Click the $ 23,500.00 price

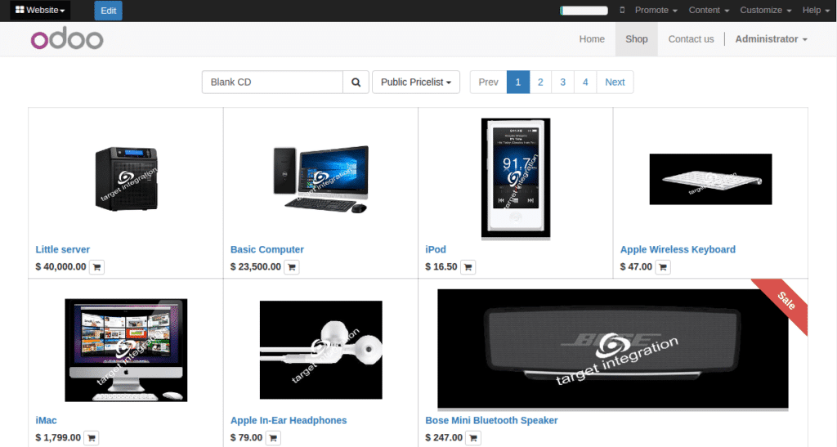pyautogui.click(x=255, y=266)
